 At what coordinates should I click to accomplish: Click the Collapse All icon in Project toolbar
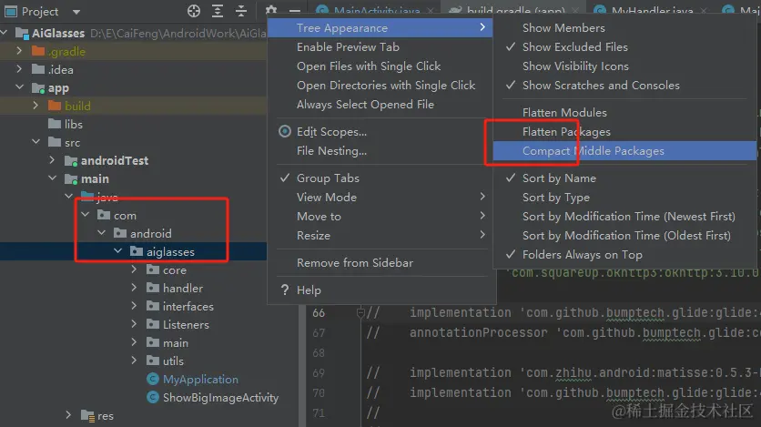[241, 11]
